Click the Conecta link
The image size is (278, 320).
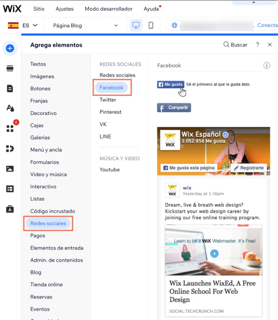click(x=268, y=25)
